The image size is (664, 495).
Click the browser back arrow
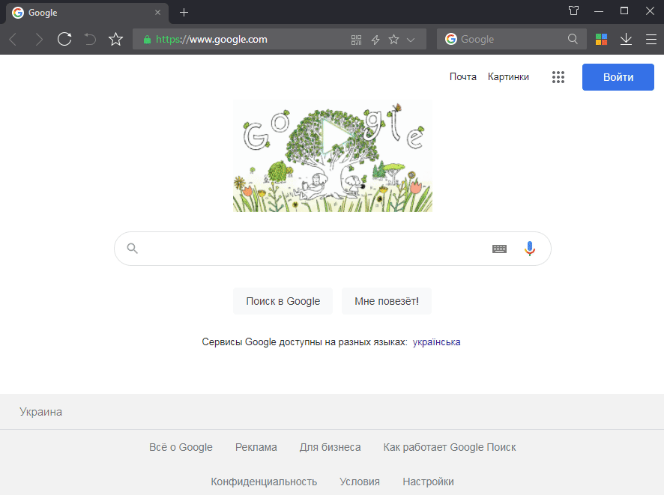click(13, 40)
